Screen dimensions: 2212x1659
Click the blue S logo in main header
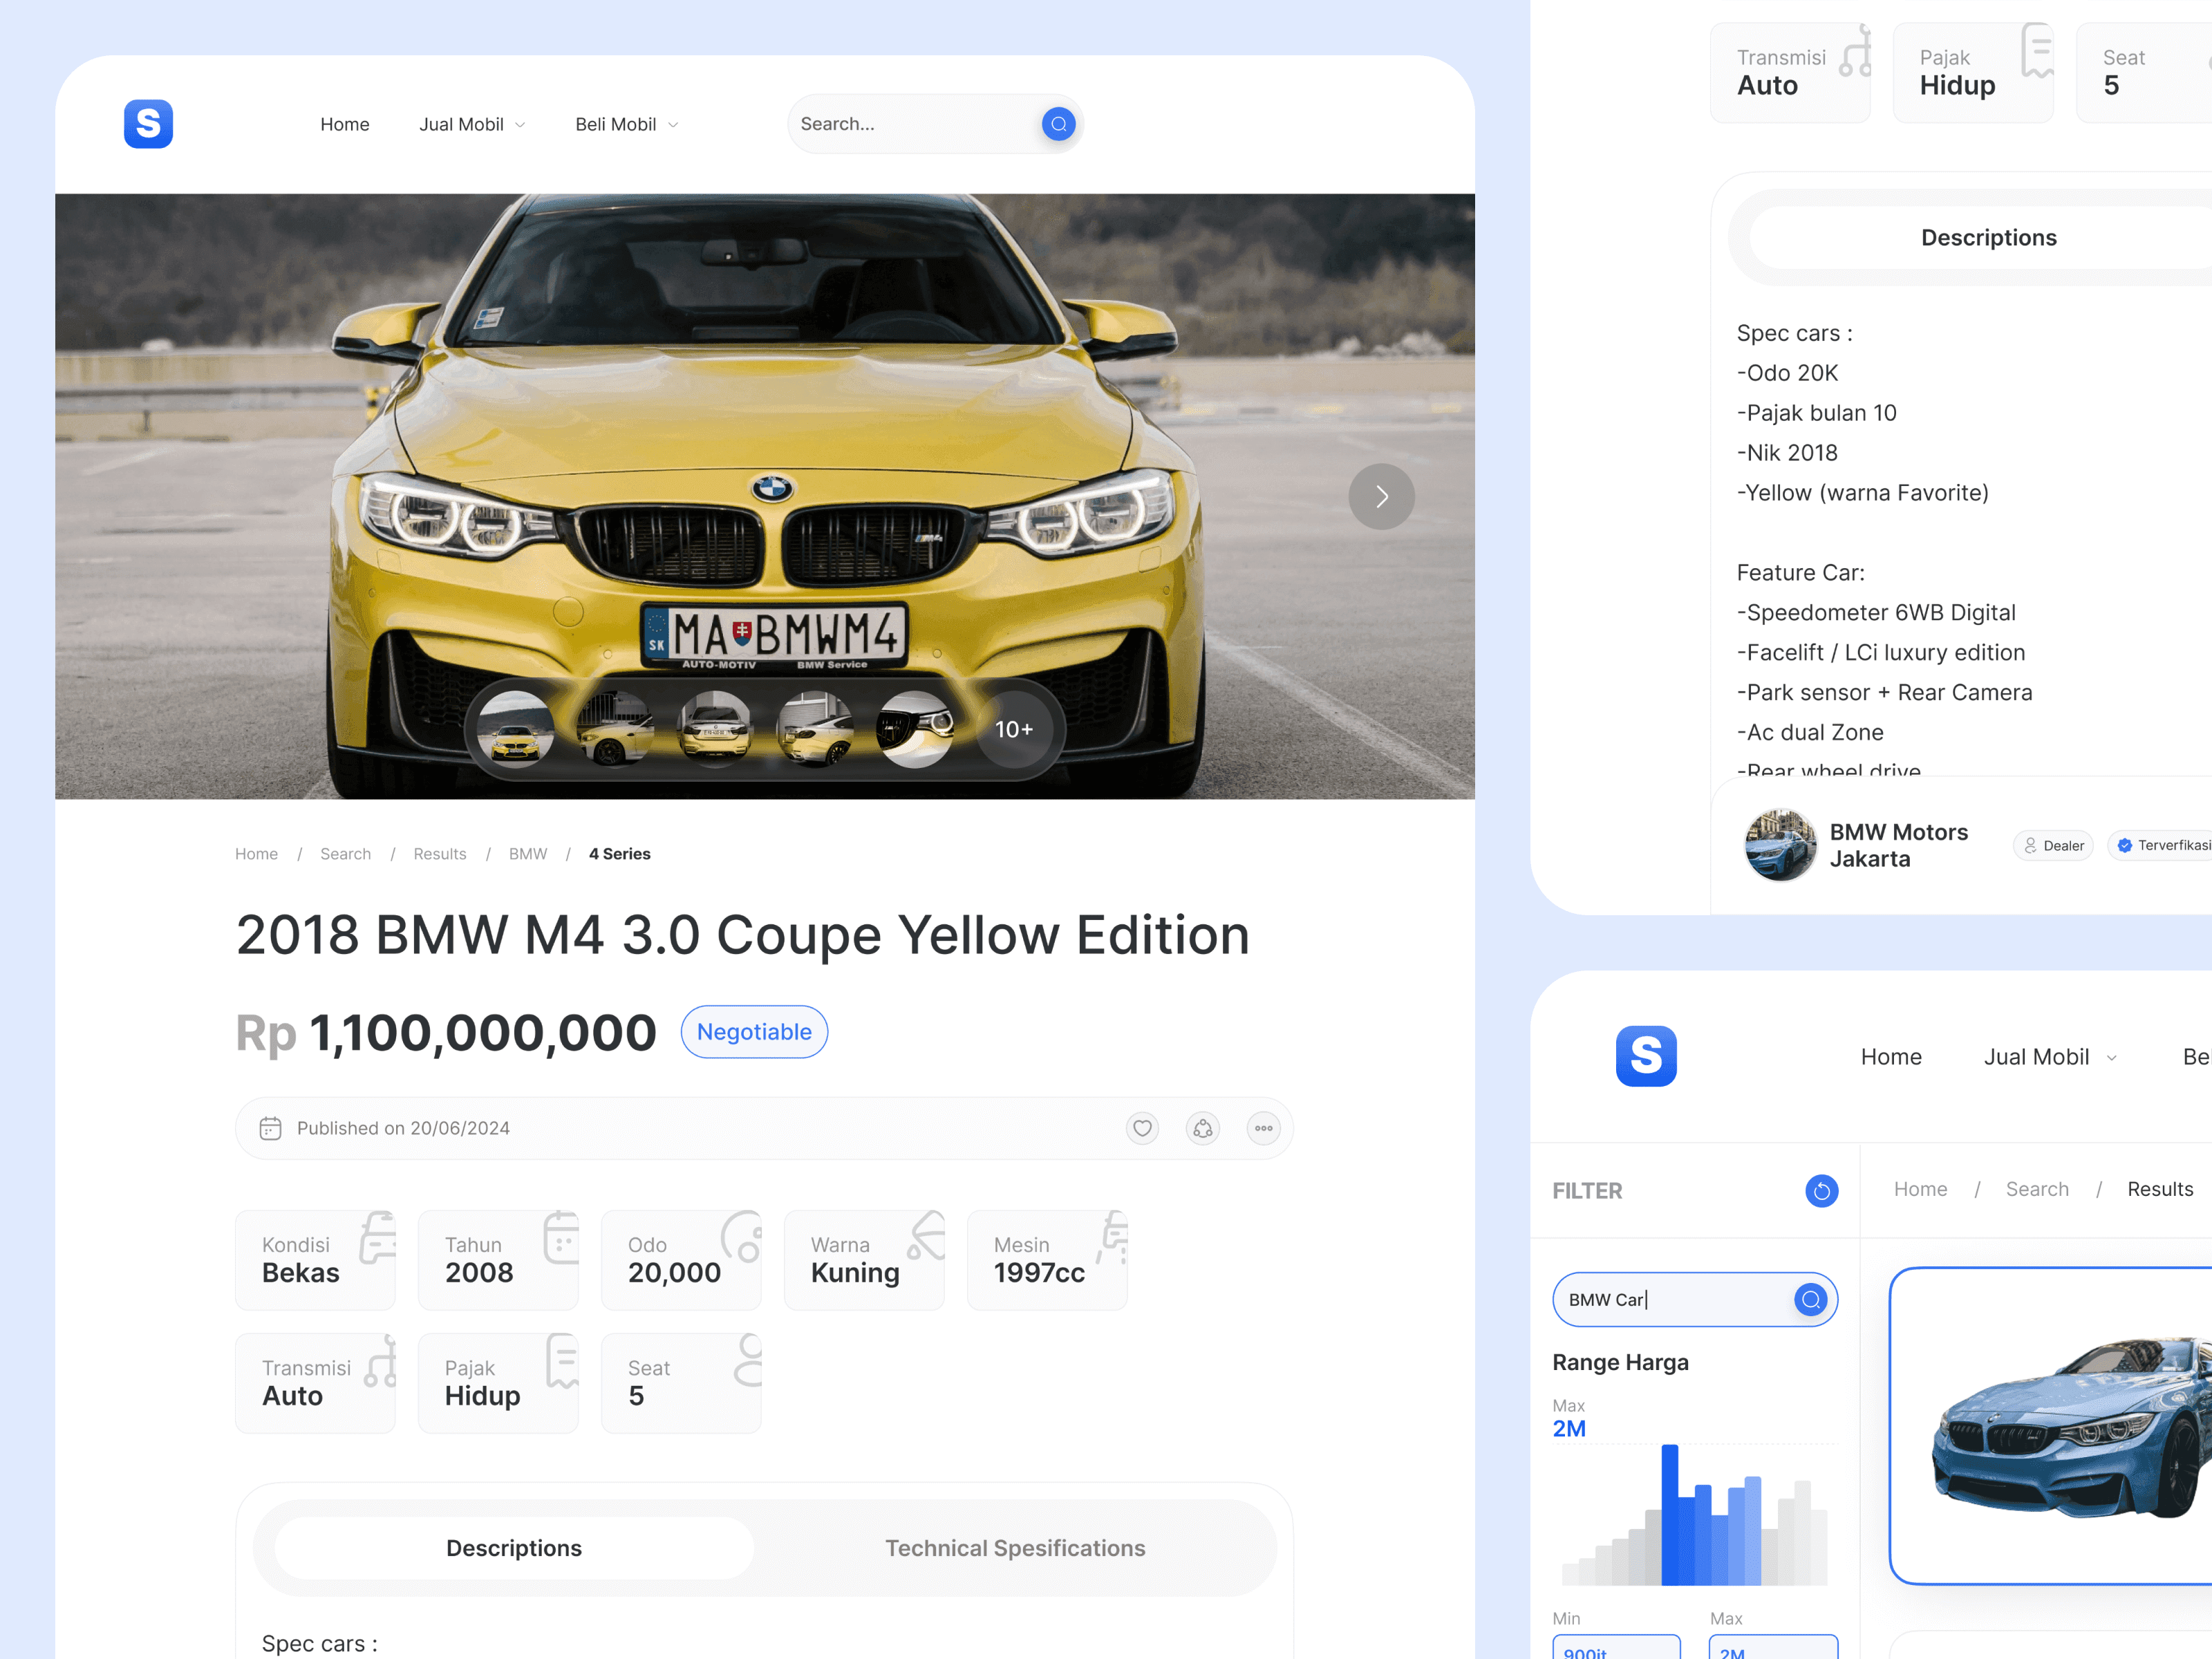coord(148,124)
